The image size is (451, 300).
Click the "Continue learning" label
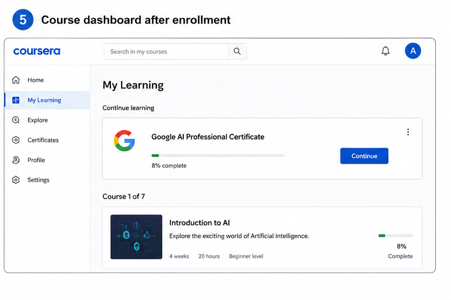[128, 108]
